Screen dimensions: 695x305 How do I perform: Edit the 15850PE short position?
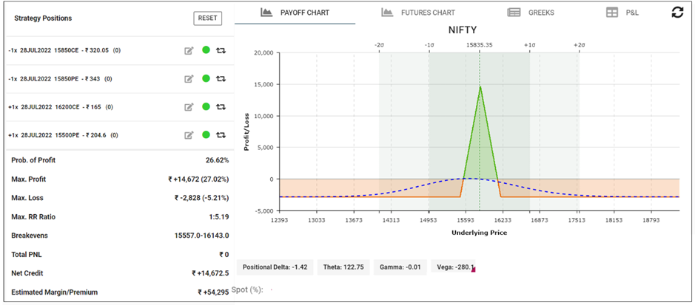click(189, 78)
